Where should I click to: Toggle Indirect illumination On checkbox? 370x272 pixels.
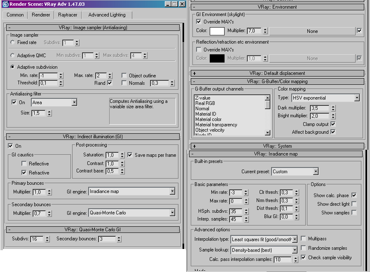10,146
